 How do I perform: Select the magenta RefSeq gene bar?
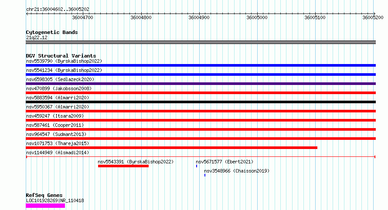coord(45,206)
